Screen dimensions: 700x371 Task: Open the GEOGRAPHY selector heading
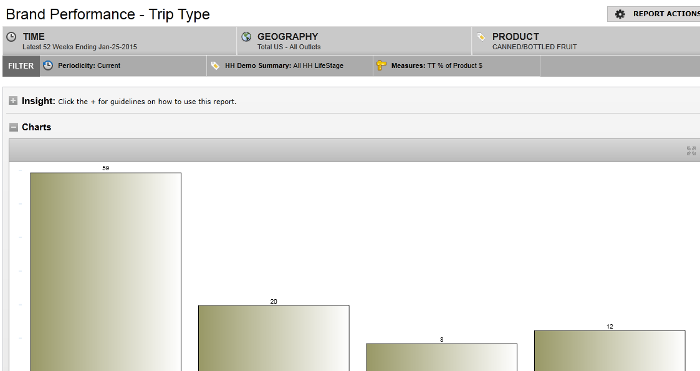[287, 37]
